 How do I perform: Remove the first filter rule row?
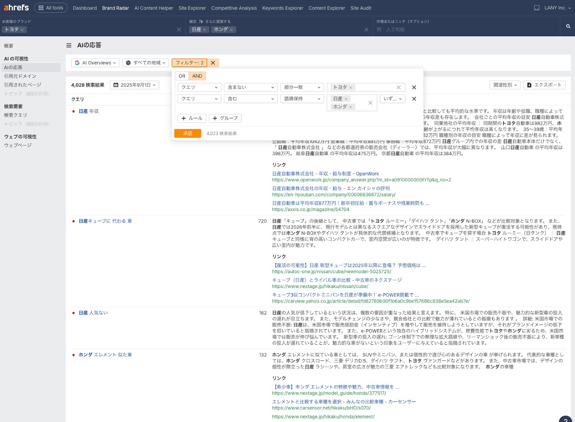click(x=414, y=87)
